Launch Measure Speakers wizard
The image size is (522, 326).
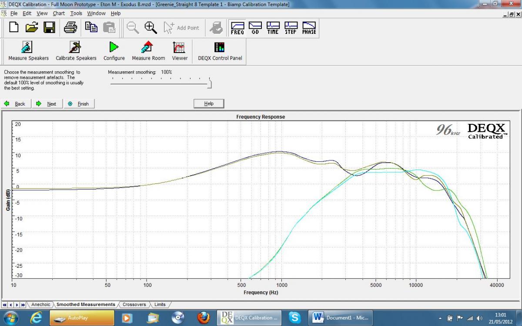[29, 51]
